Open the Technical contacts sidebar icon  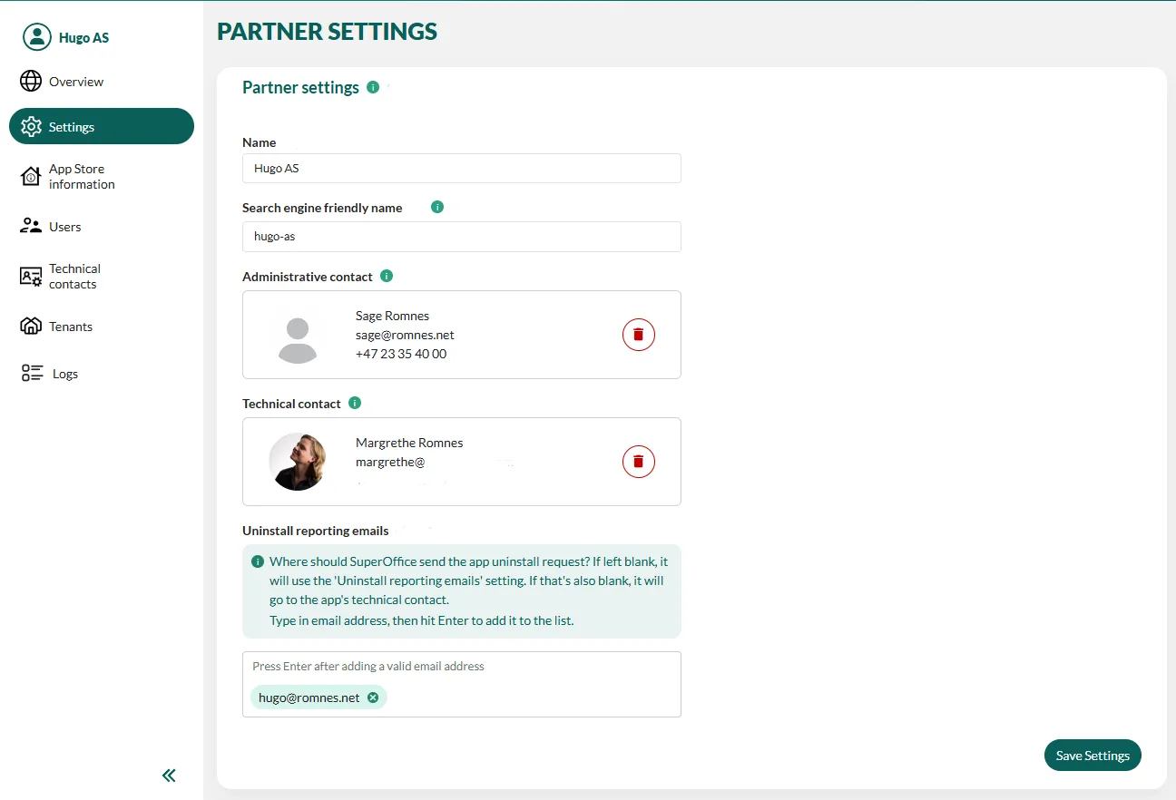click(x=31, y=277)
